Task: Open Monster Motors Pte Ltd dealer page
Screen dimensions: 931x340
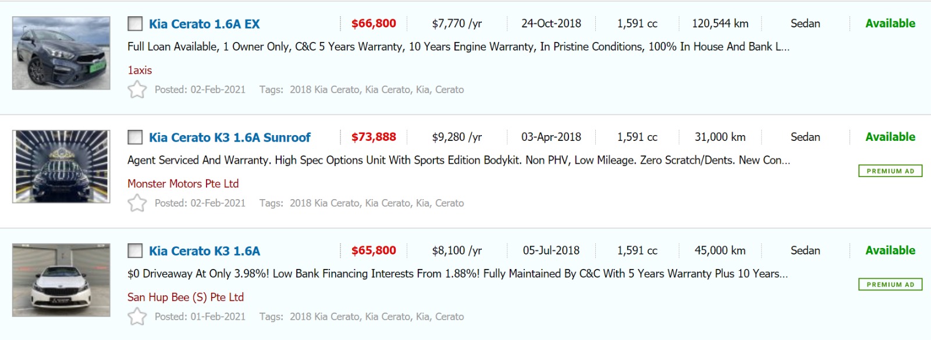Action: point(183,183)
